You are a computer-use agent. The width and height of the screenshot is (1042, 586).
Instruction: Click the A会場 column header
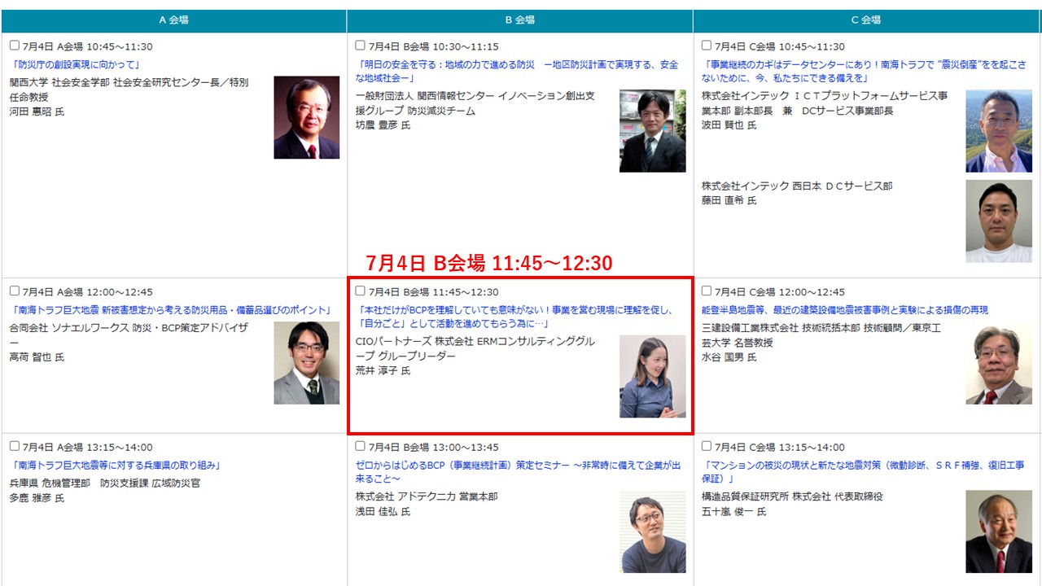click(173, 20)
